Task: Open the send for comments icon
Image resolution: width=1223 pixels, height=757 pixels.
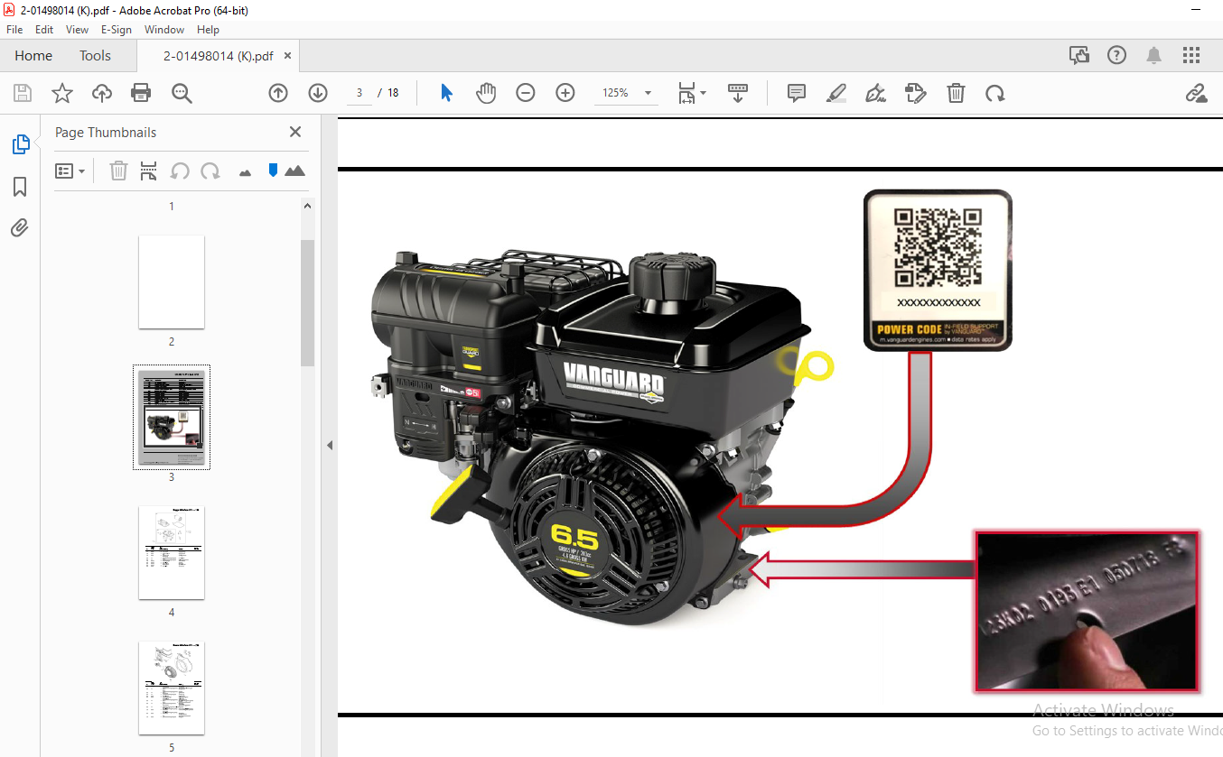Action: pos(1079,56)
